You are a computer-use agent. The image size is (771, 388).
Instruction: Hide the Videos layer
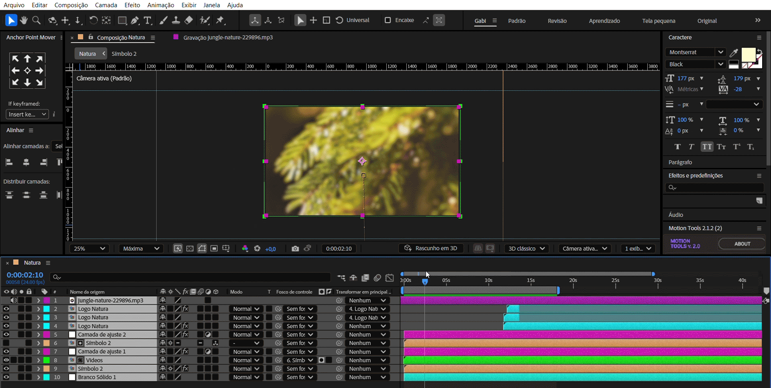coord(6,360)
